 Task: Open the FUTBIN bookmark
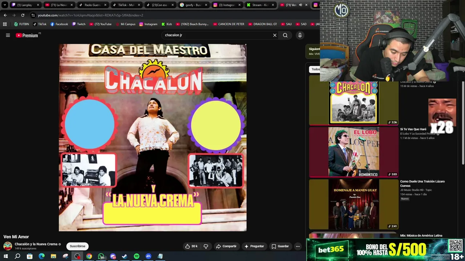click(x=21, y=24)
